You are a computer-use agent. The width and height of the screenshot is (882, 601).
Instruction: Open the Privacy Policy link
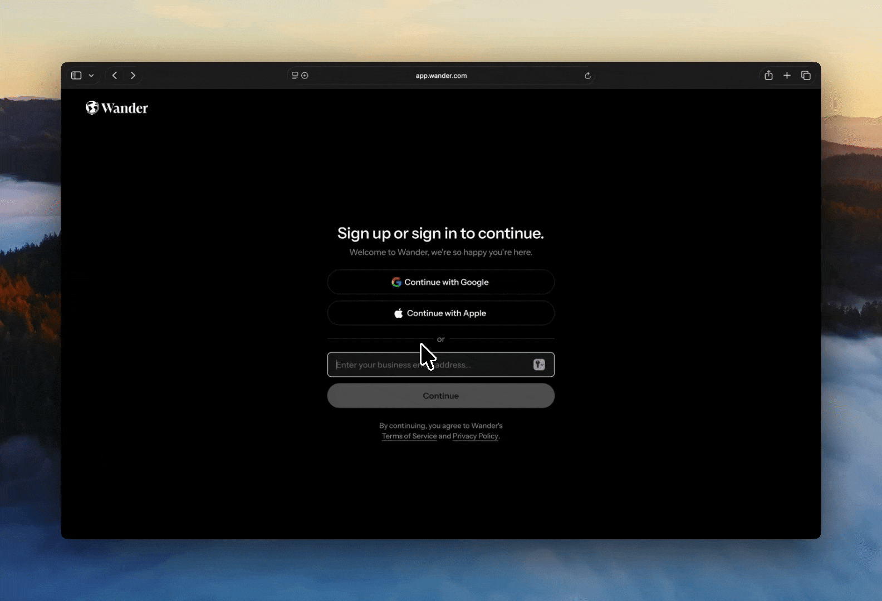pos(476,436)
